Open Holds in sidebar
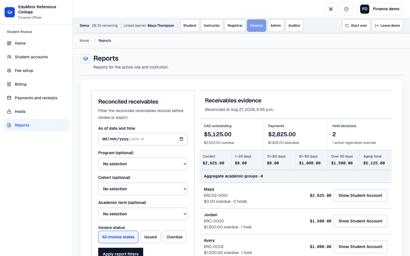410x256 pixels. pyautogui.click(x=36, y=112)
